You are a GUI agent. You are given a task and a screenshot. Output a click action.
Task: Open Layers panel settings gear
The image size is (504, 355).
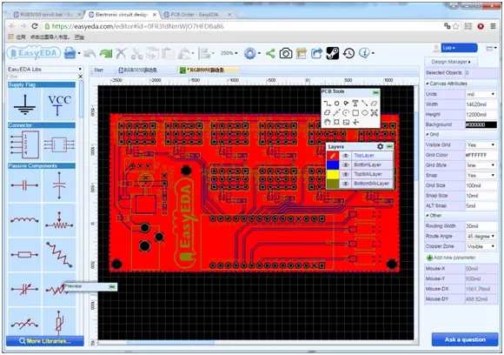click(x=380, y=146)
